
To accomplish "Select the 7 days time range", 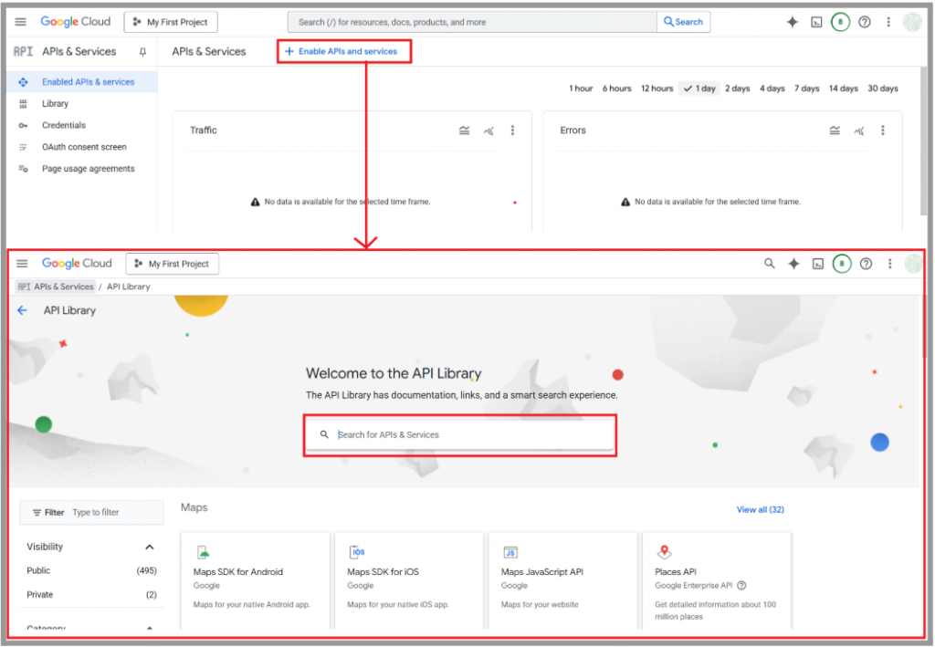I will coord(806,89).
